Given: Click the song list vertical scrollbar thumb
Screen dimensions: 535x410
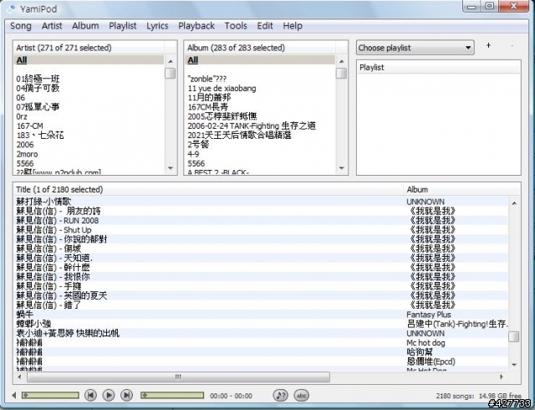Looking at the screenshot, I should (514, 336).
